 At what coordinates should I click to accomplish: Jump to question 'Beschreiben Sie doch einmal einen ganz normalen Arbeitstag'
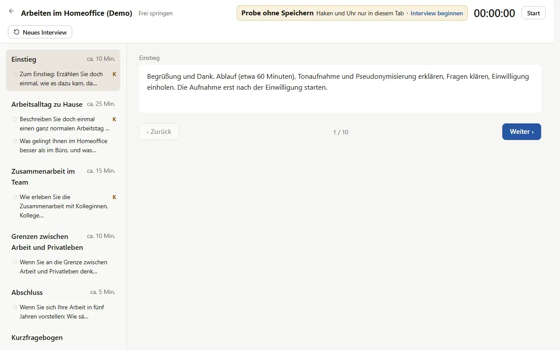pos(64,124)
